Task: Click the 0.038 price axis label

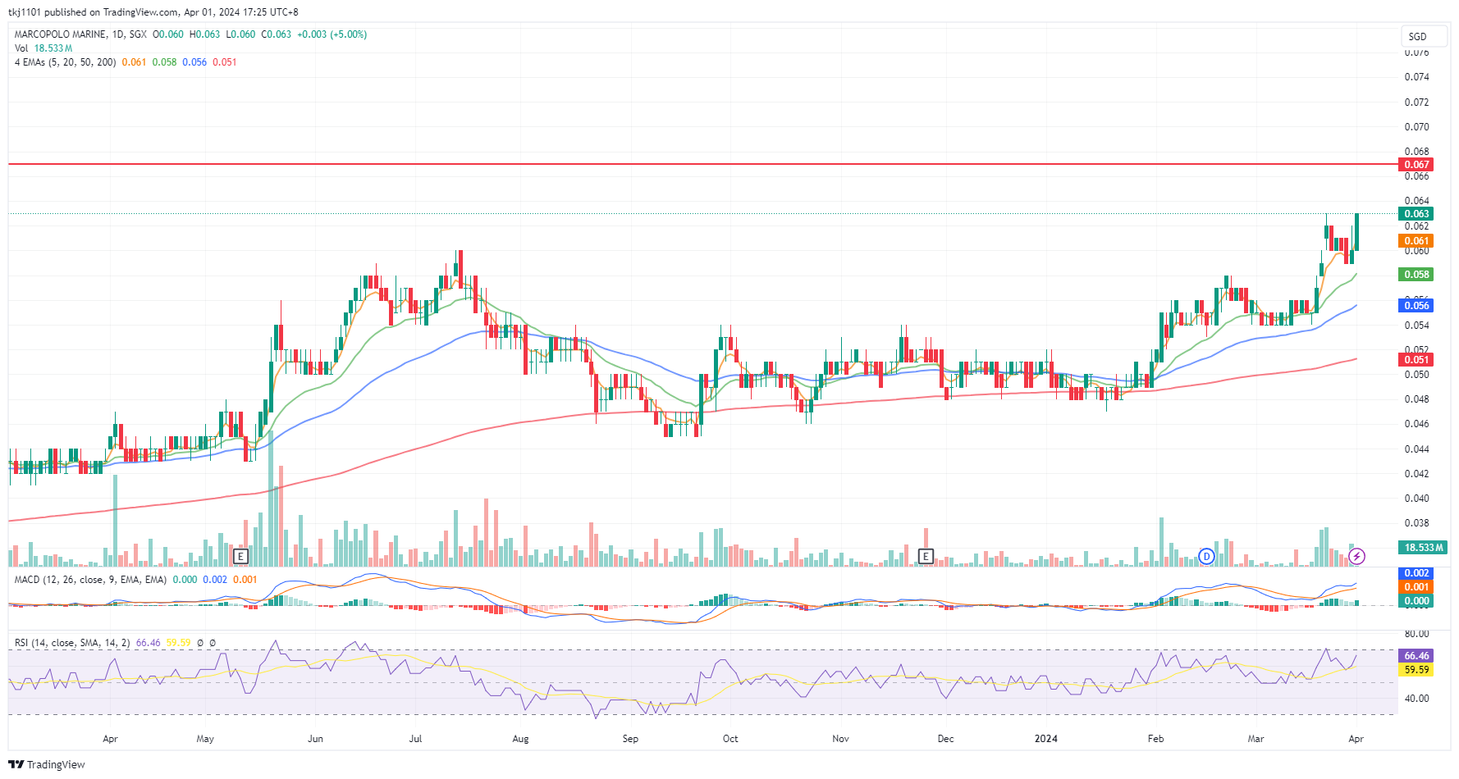Action: [1416, 523]
